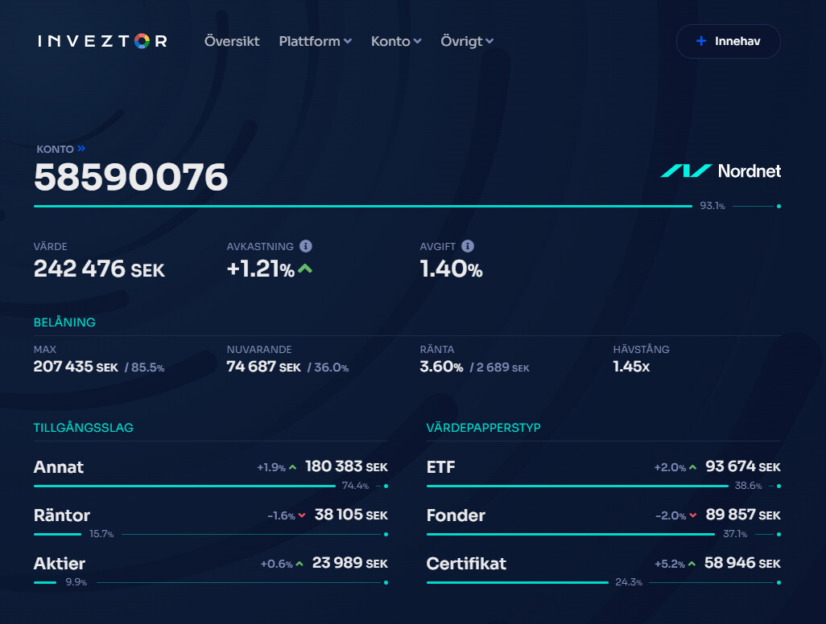Select the Annat asset class row
Image resolution: width=826 pixels, height=624 pixels.
pyautogui.click(x=59, y=467)
